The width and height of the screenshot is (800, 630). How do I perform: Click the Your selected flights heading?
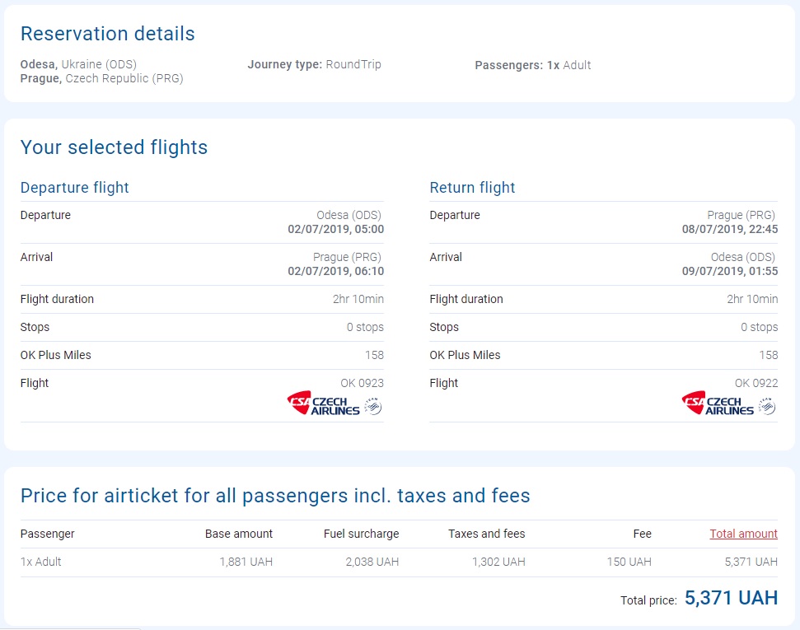(114, 147)
